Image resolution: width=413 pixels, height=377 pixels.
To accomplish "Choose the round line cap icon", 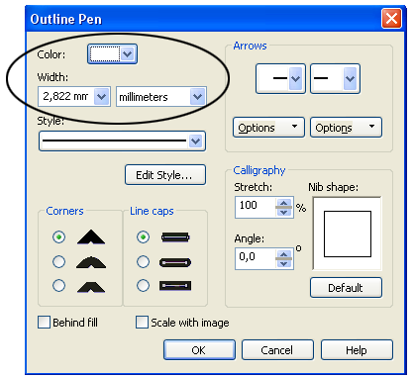I will coord(175,262).
